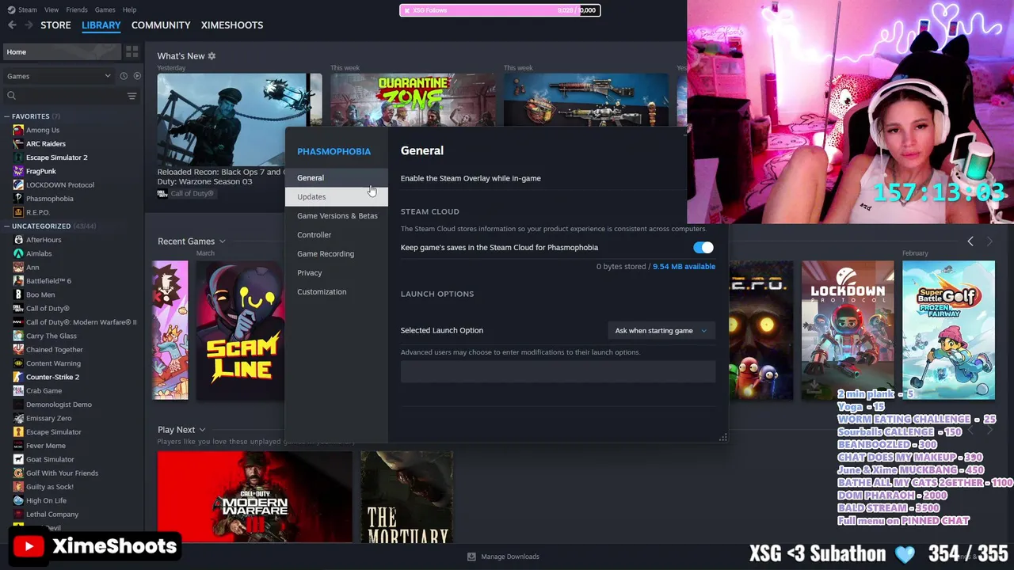The image size is (1014, 570).
Task: Open the Games menu
Action: click(x=105, y=9)
